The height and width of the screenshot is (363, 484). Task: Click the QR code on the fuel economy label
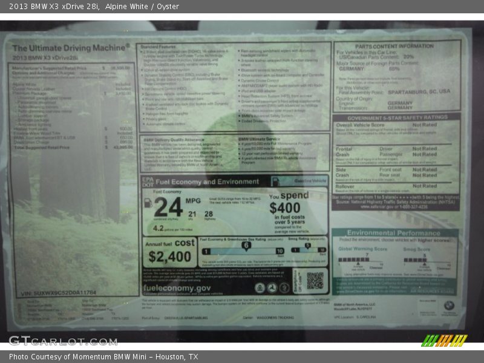click(315, 281)
